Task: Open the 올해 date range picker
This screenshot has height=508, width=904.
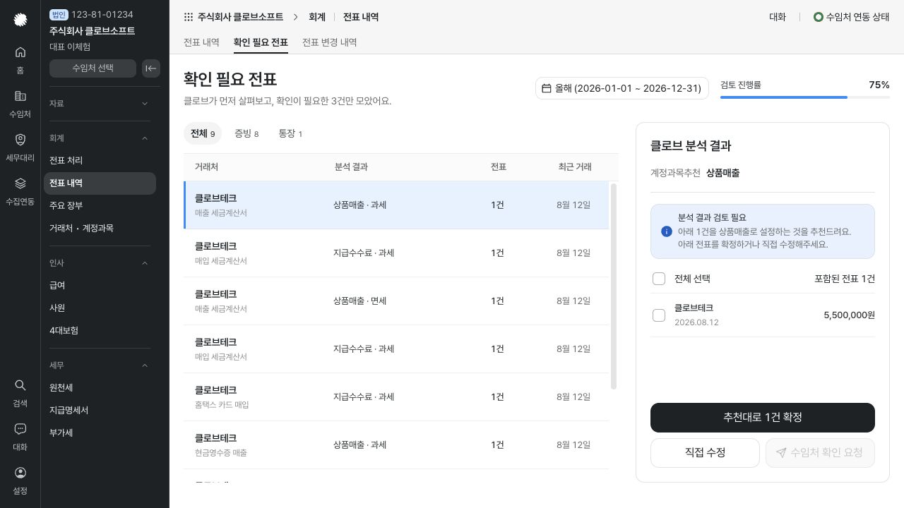Action: point(621,88)
